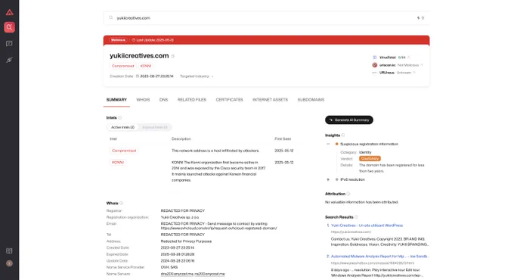Viewport: 514px width, 280px height.
Task: Click the ns200.anycast.me name server link
Action: [210, 274]
